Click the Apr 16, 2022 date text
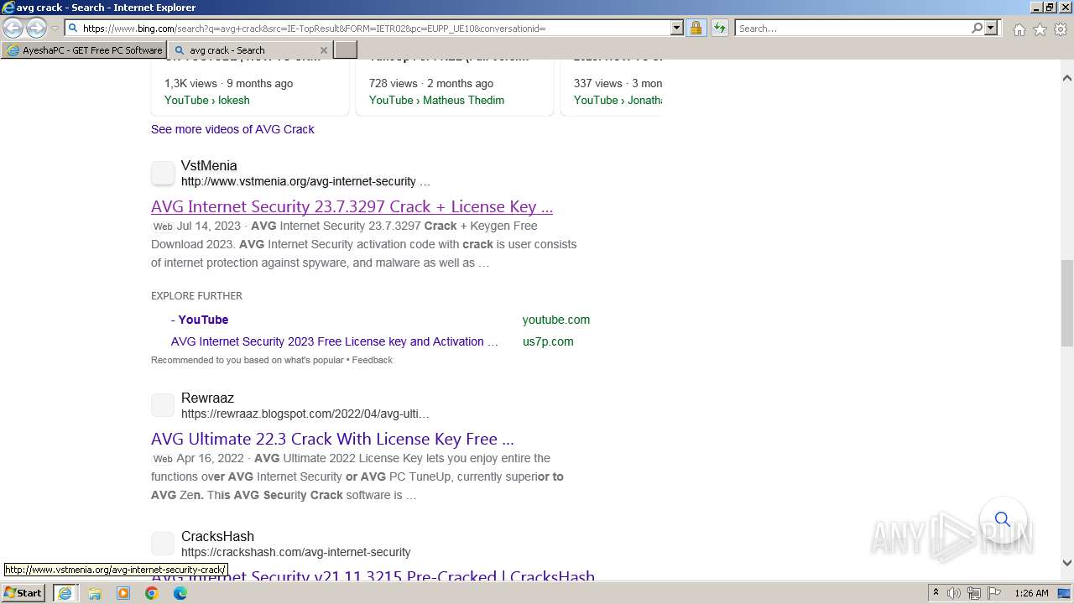1074x604 pixels. click(210, 458)
